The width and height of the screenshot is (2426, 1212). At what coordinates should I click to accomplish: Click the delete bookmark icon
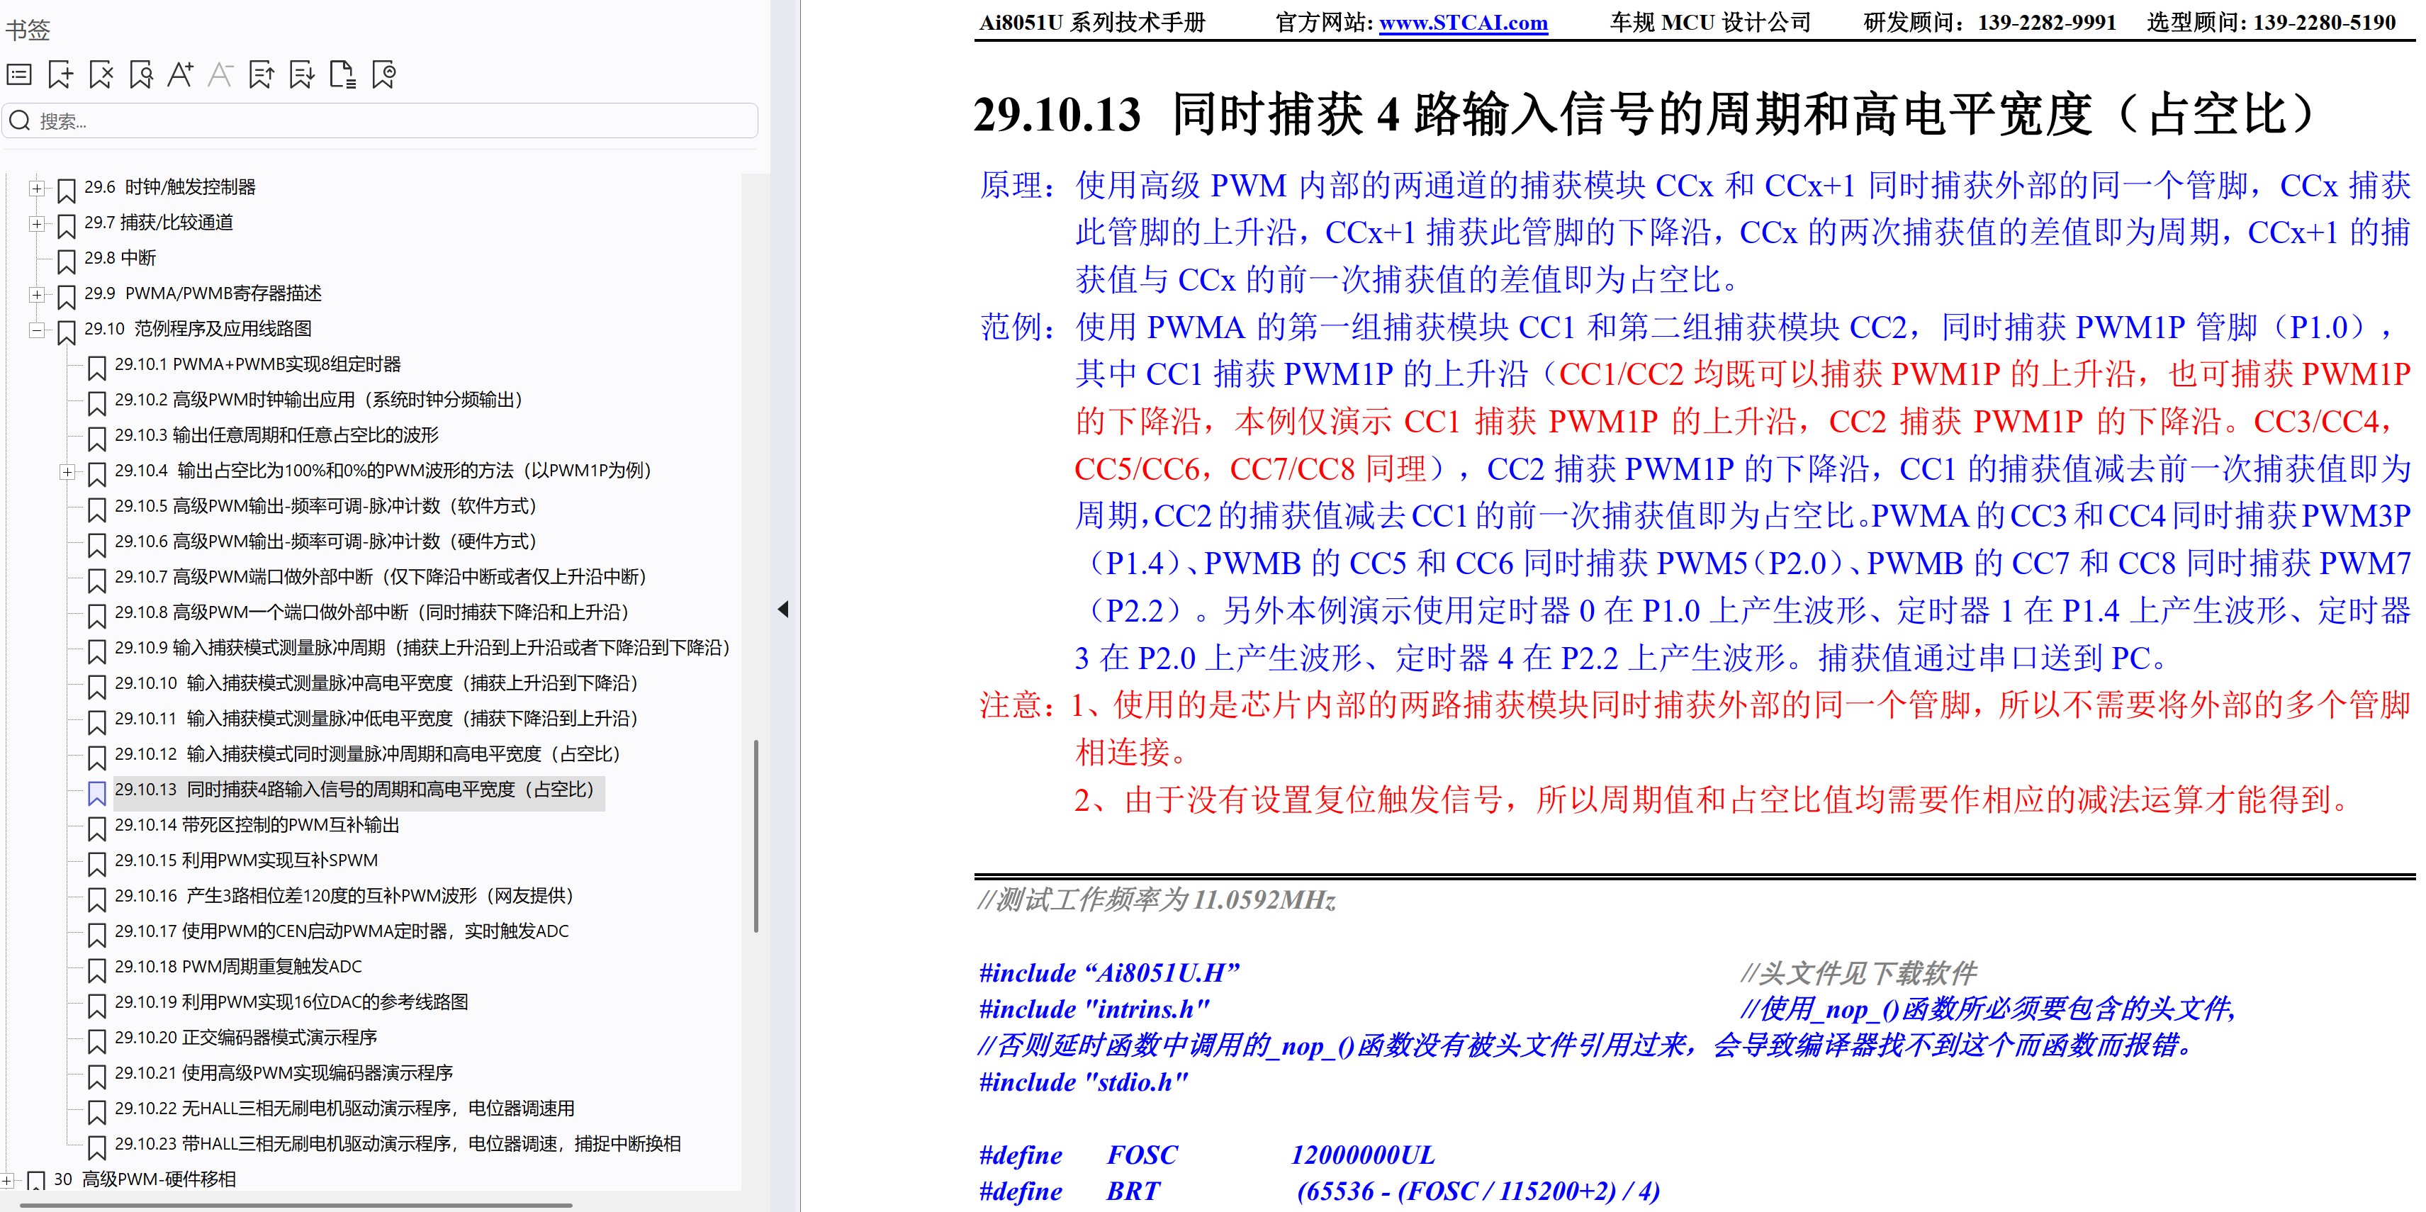101,74
